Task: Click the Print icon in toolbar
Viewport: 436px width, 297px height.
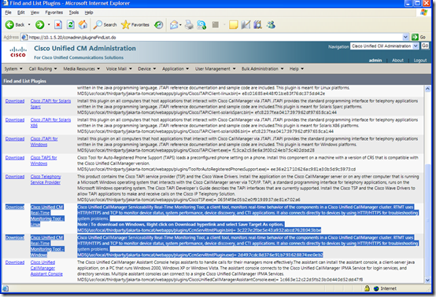Action: pos(189,24)
